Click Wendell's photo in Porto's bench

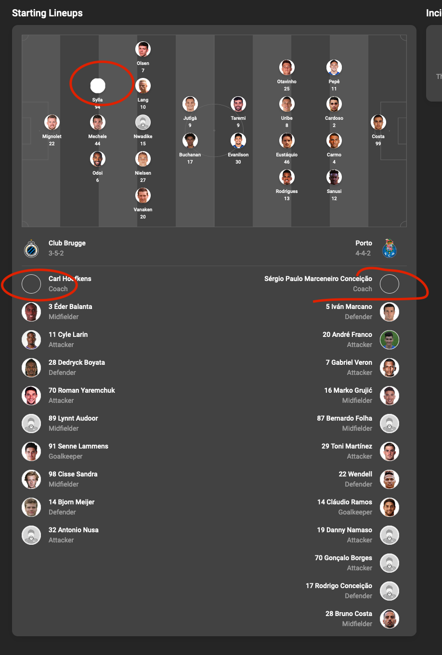[x=390, y=479]
